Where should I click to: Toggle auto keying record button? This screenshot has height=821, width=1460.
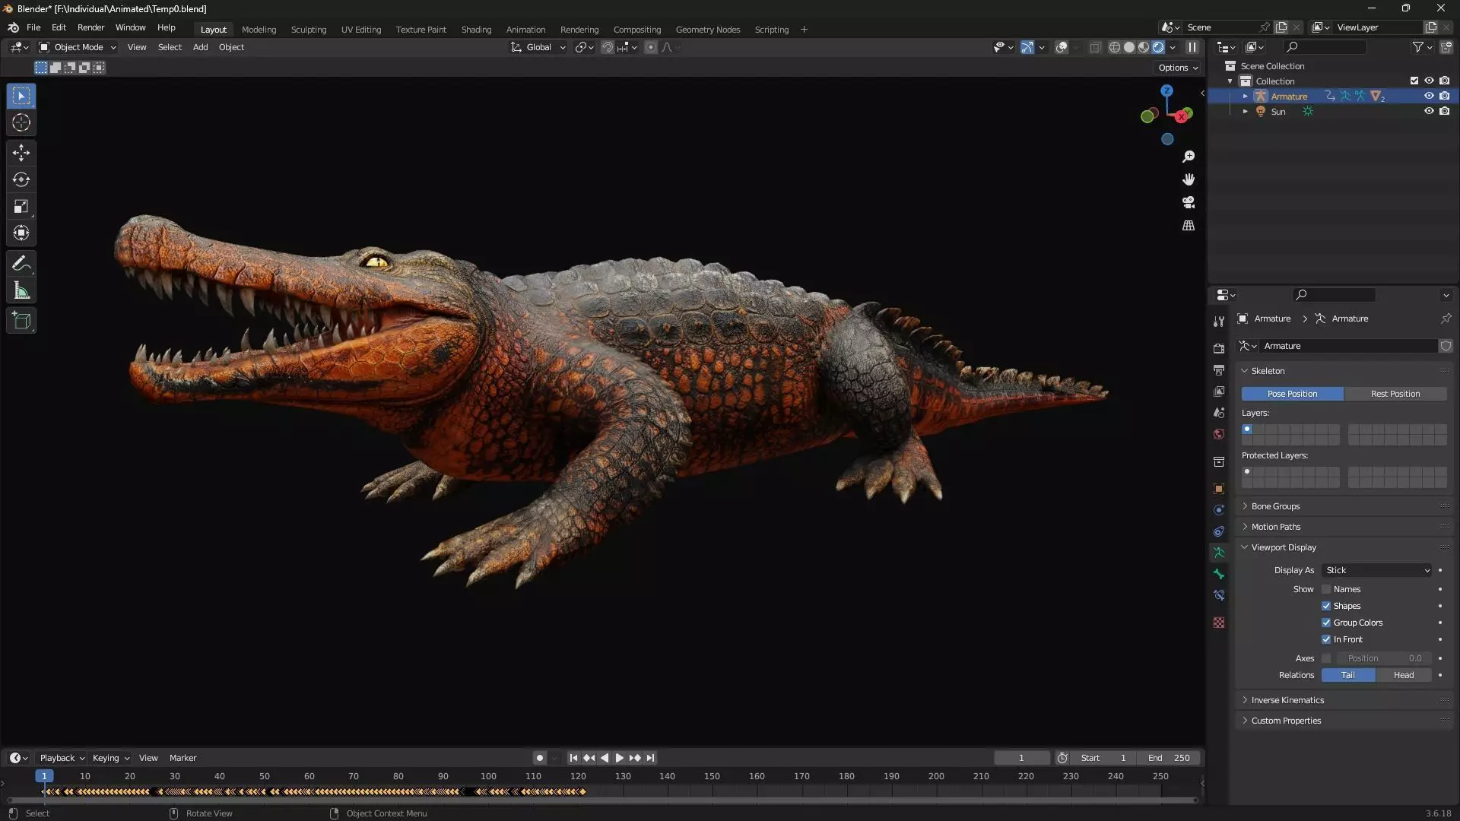pos(540,758)
